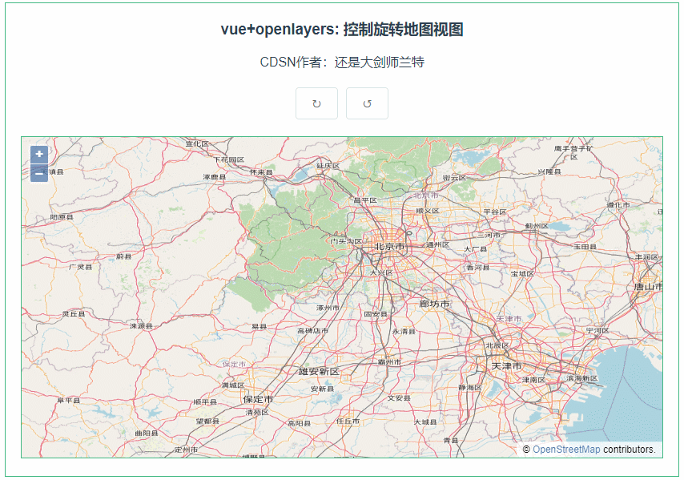Click the 永清县 map label
Viewport: 684px width, 480px height.
[x=404, y=331]
